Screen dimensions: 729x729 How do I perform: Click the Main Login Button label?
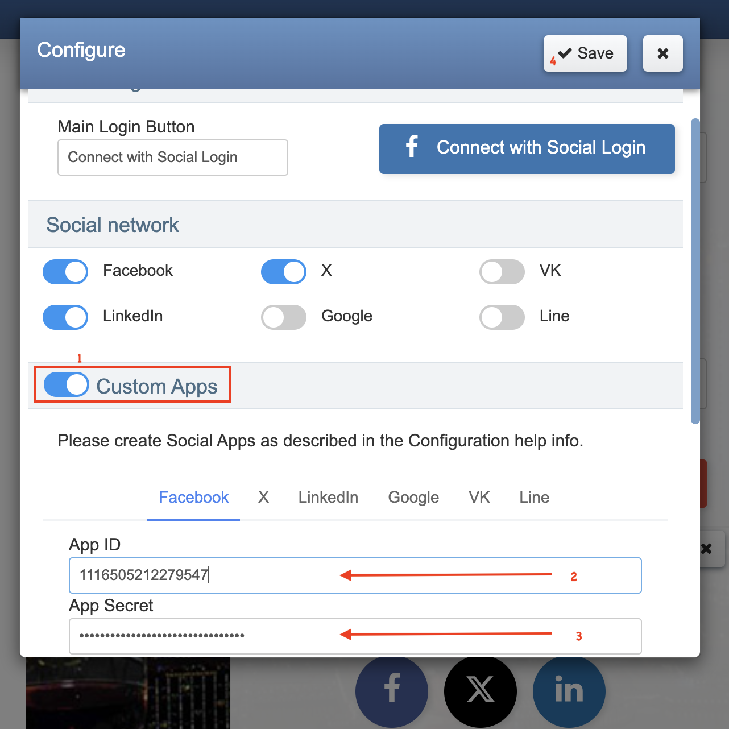point(126,127)
